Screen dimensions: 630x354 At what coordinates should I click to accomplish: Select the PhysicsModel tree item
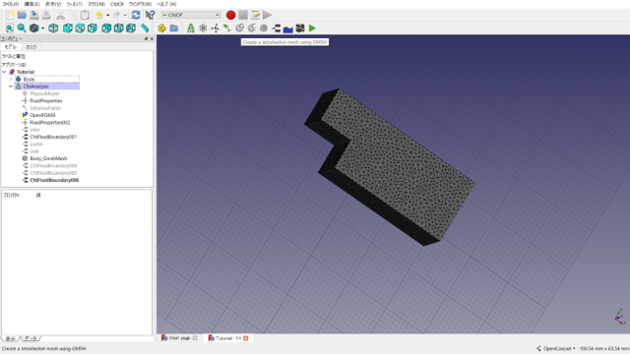[44, 93]
